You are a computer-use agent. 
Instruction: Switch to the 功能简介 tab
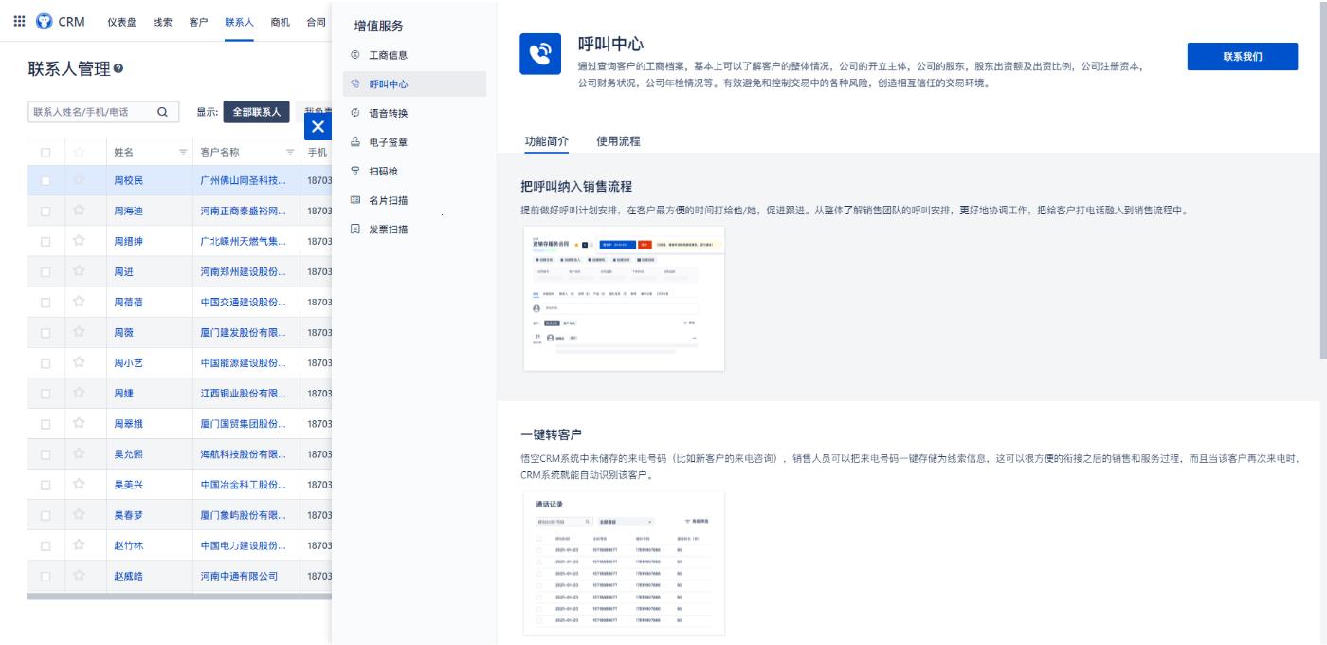pos(547,141)
